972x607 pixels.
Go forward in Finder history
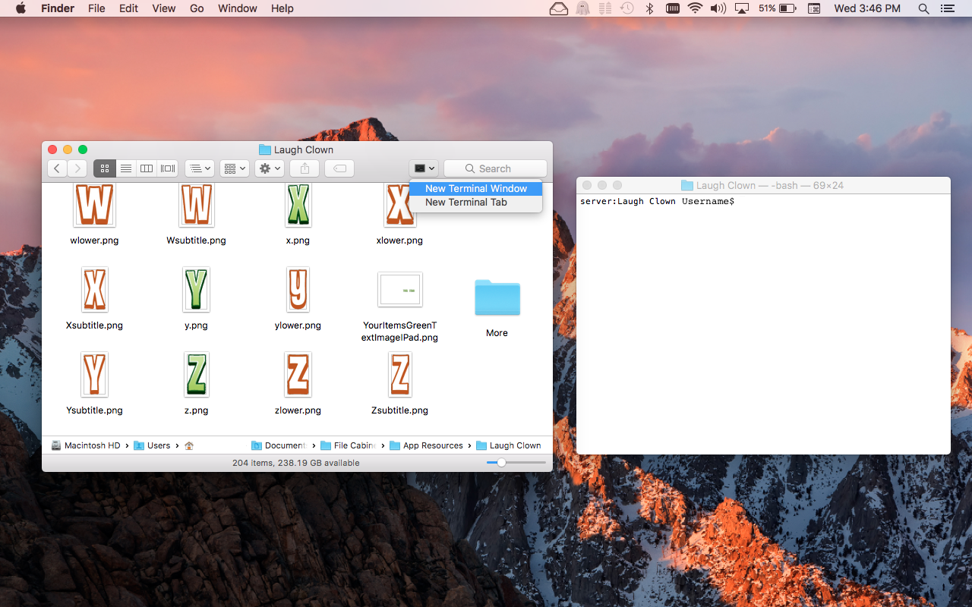click(77, 168)
